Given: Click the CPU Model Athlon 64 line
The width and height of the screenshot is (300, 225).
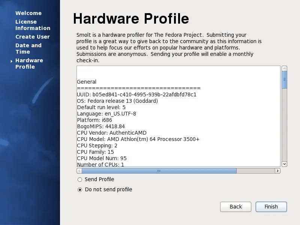Looking at the screenshot, I should tap(138, 139).
